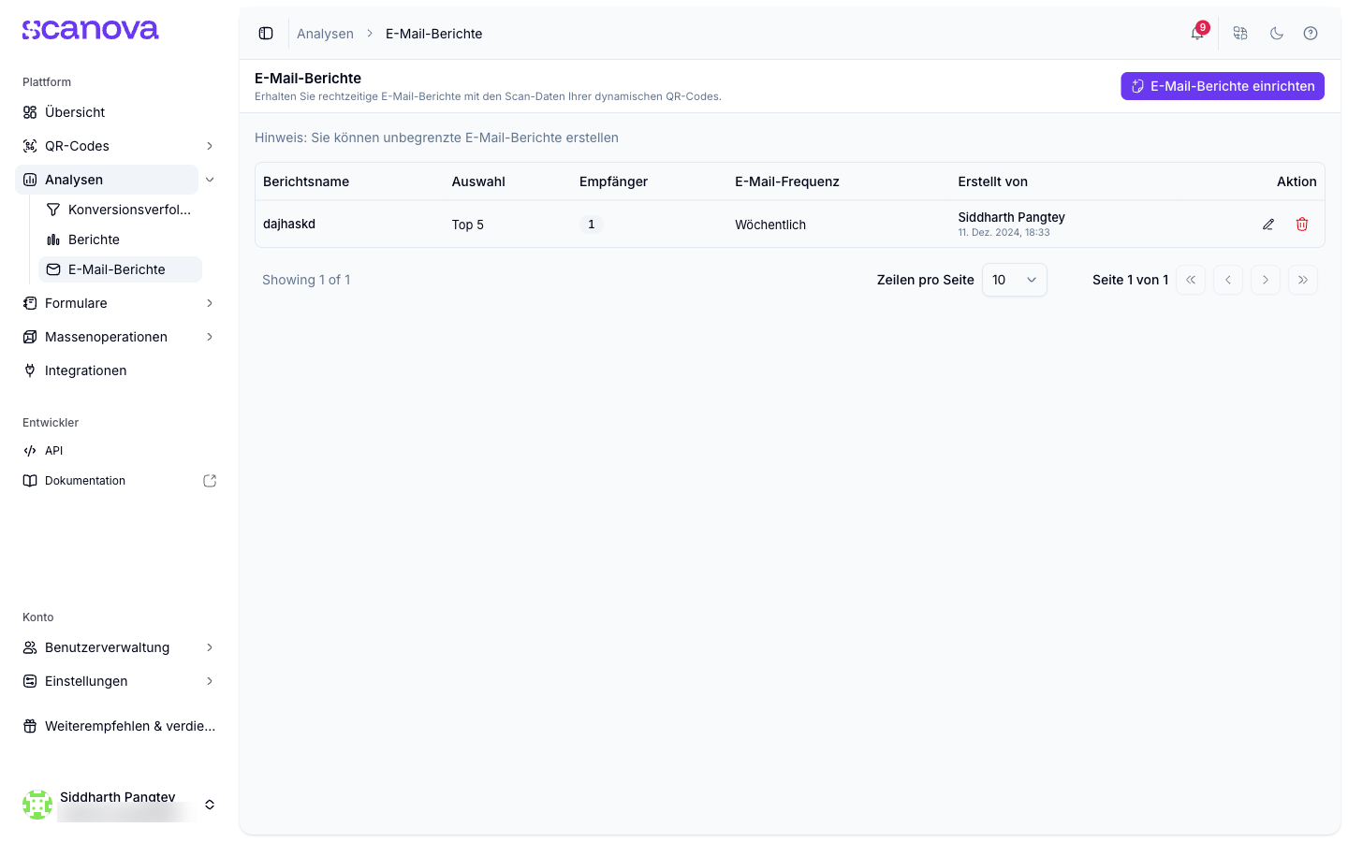Expand the Massenoperationen submenu chevron
1348x842 pixels.
[x=210, y=337]
